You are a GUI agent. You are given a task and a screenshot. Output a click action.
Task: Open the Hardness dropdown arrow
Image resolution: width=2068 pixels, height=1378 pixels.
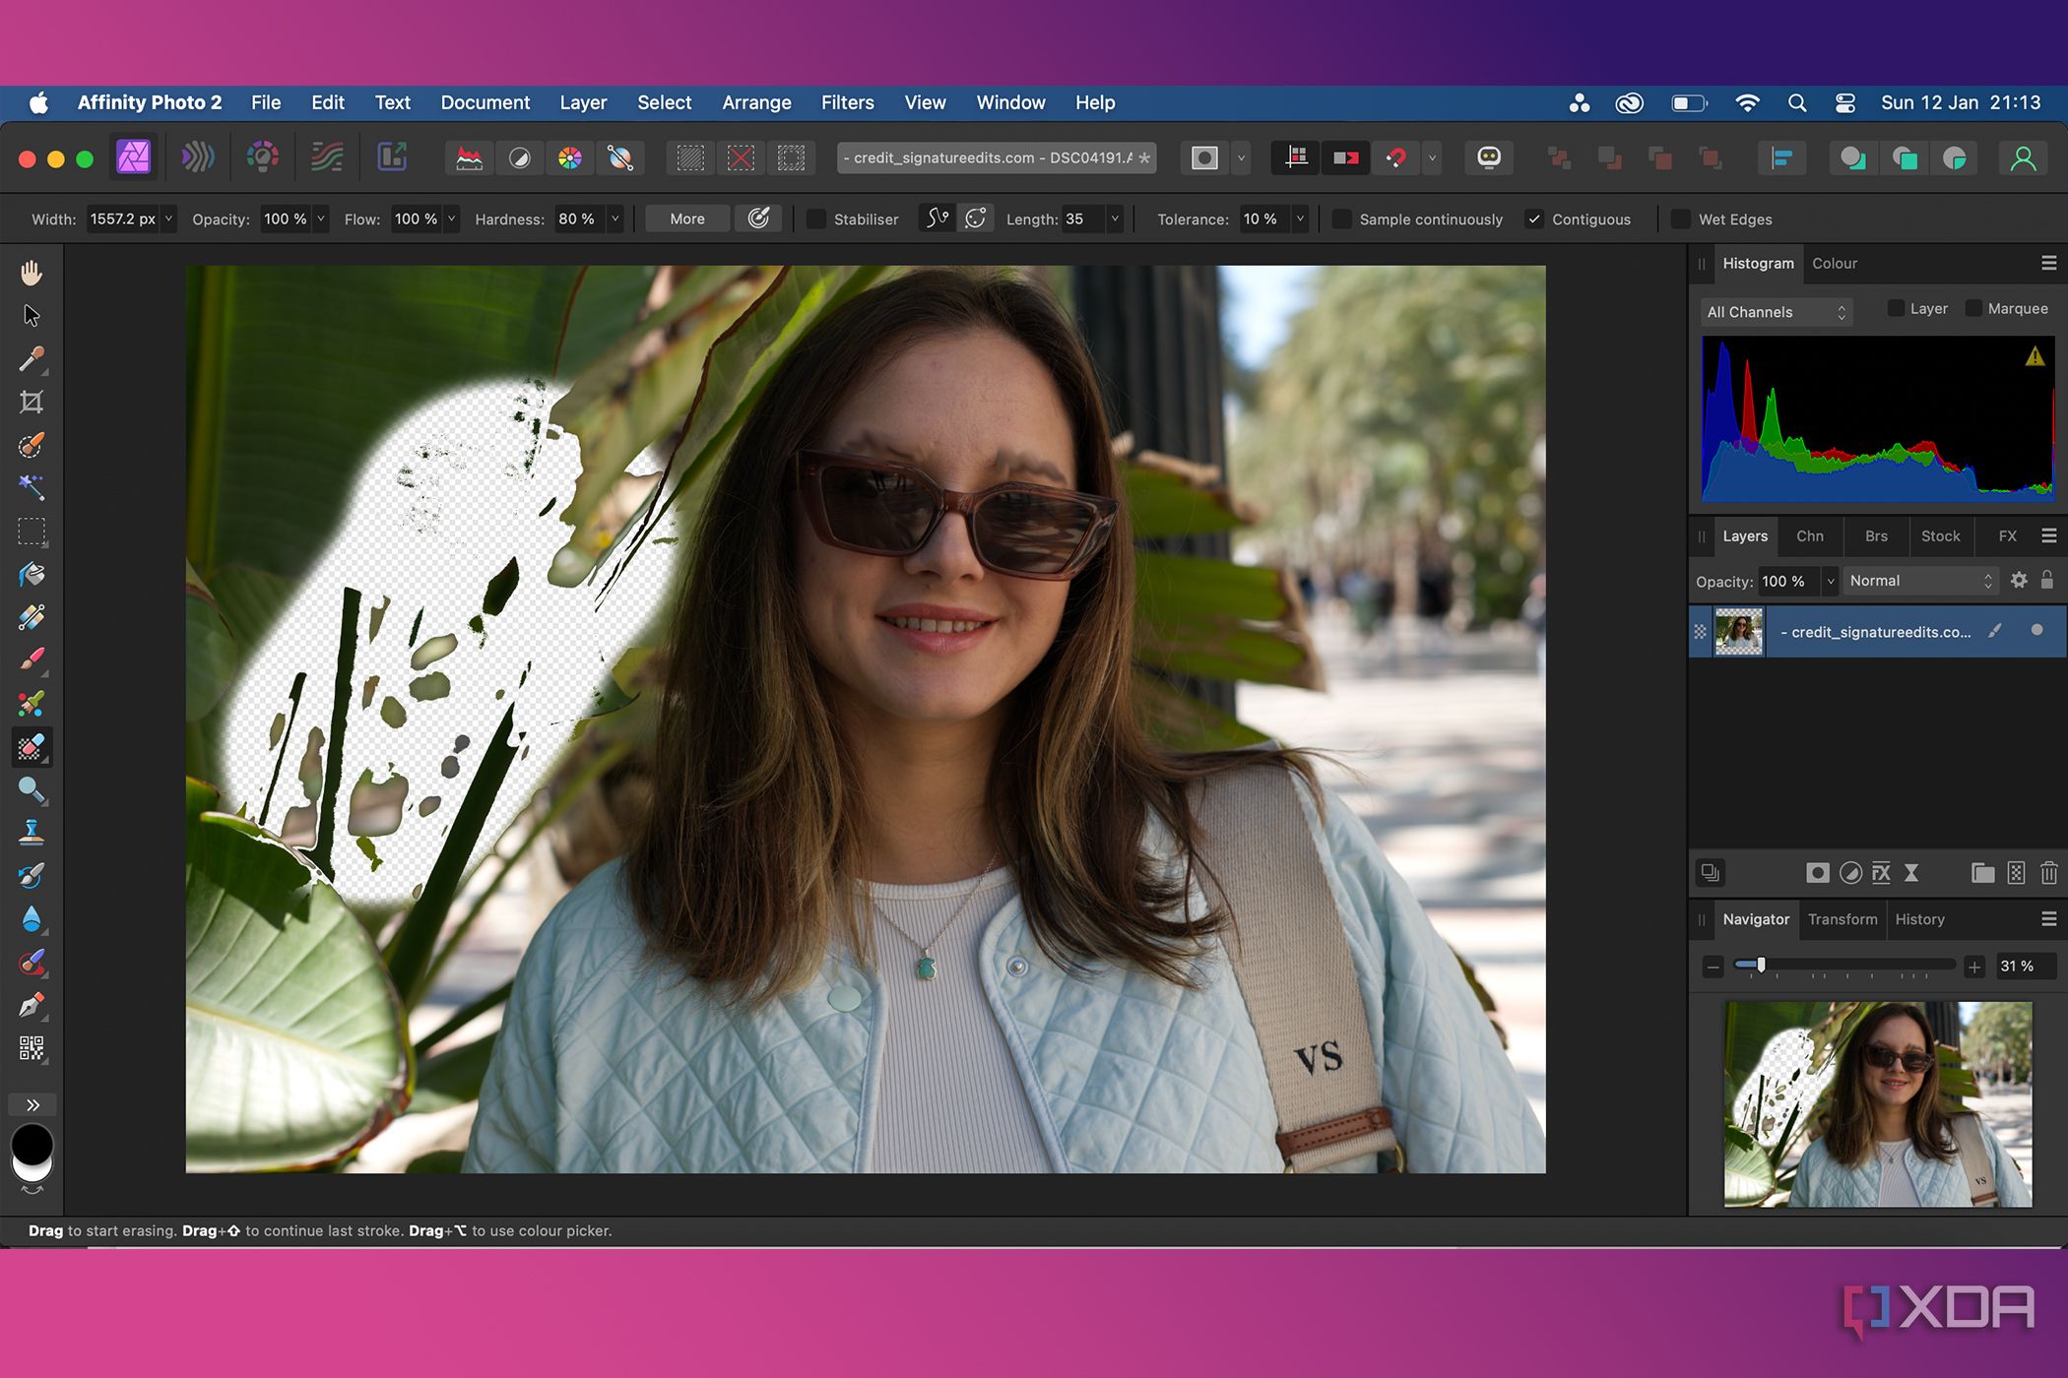(615, 219)
